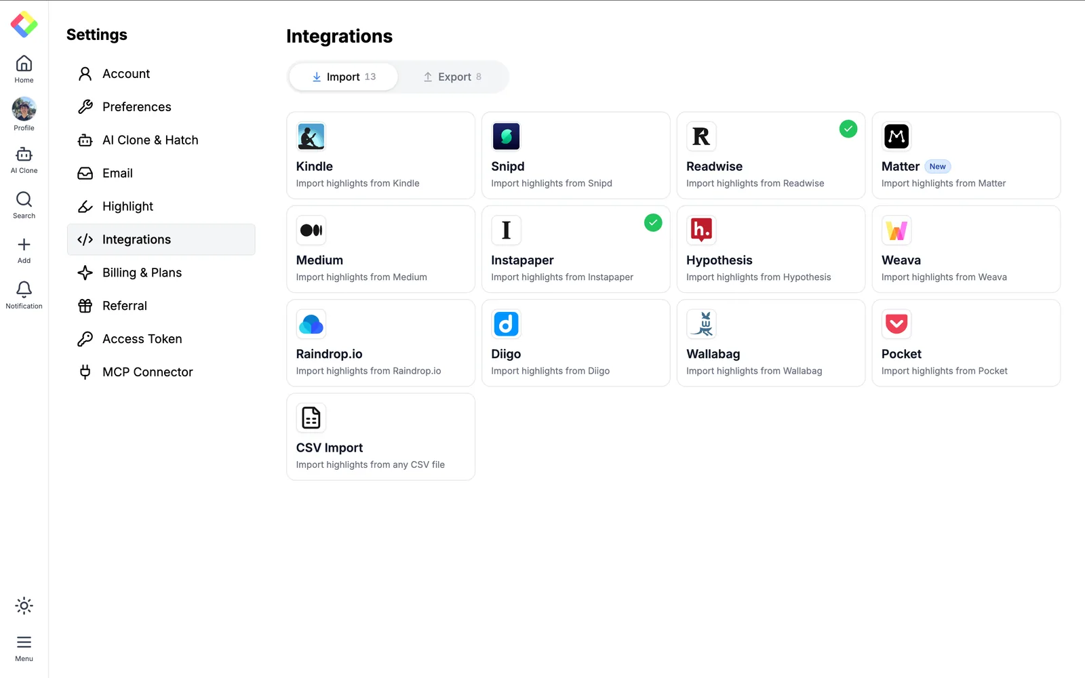Open the Raindrop.io integration title
This screenshot has width=1085, height=678.
[330, 354]
